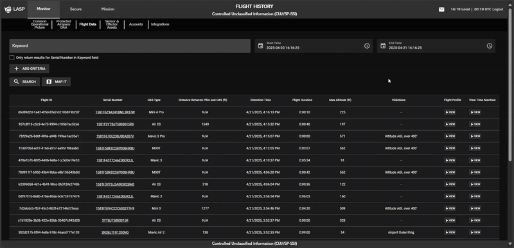Open the Start Time calendar icon

tap(260, 45)
